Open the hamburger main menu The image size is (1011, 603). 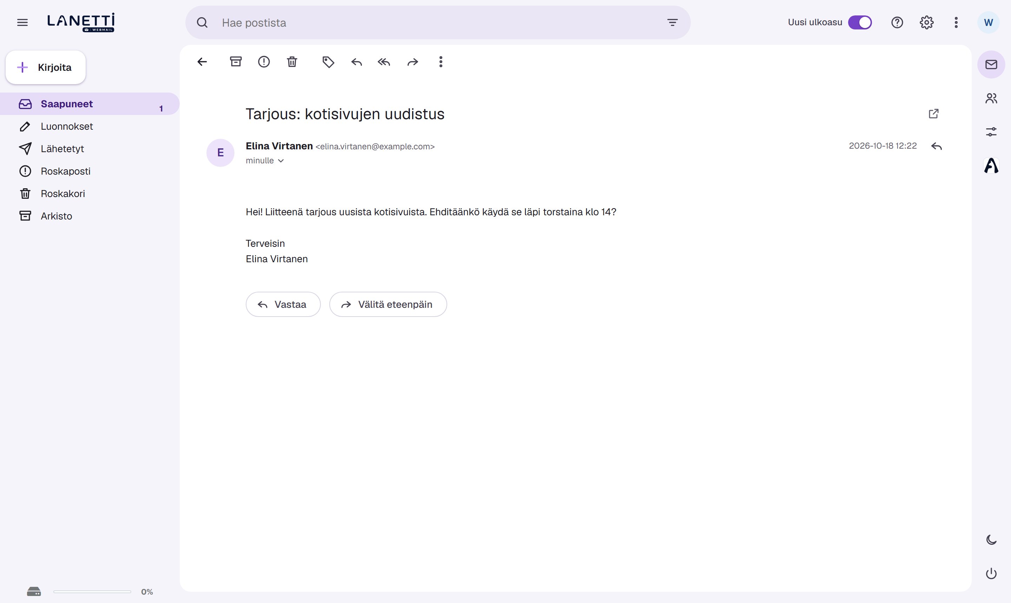(22, 22)
